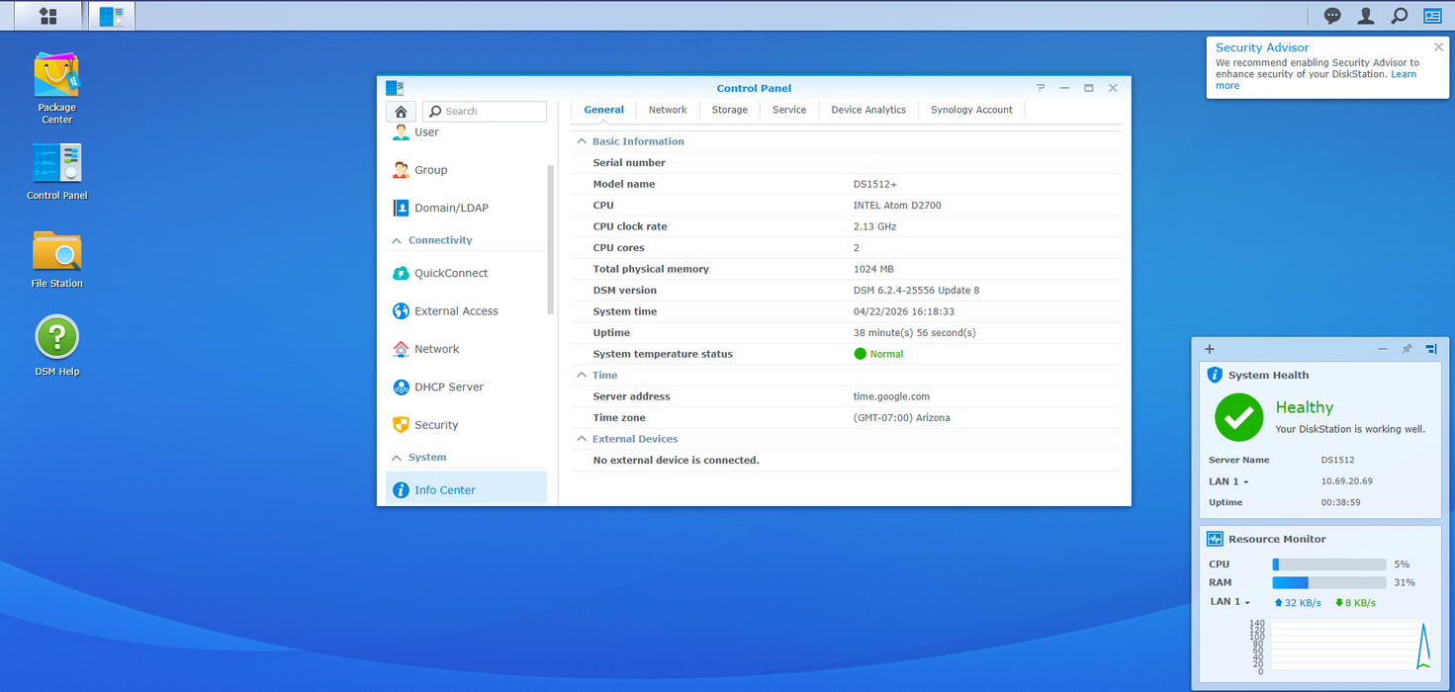
Task: Open QuickConnect in sidebar
Action: pos(466,273)
